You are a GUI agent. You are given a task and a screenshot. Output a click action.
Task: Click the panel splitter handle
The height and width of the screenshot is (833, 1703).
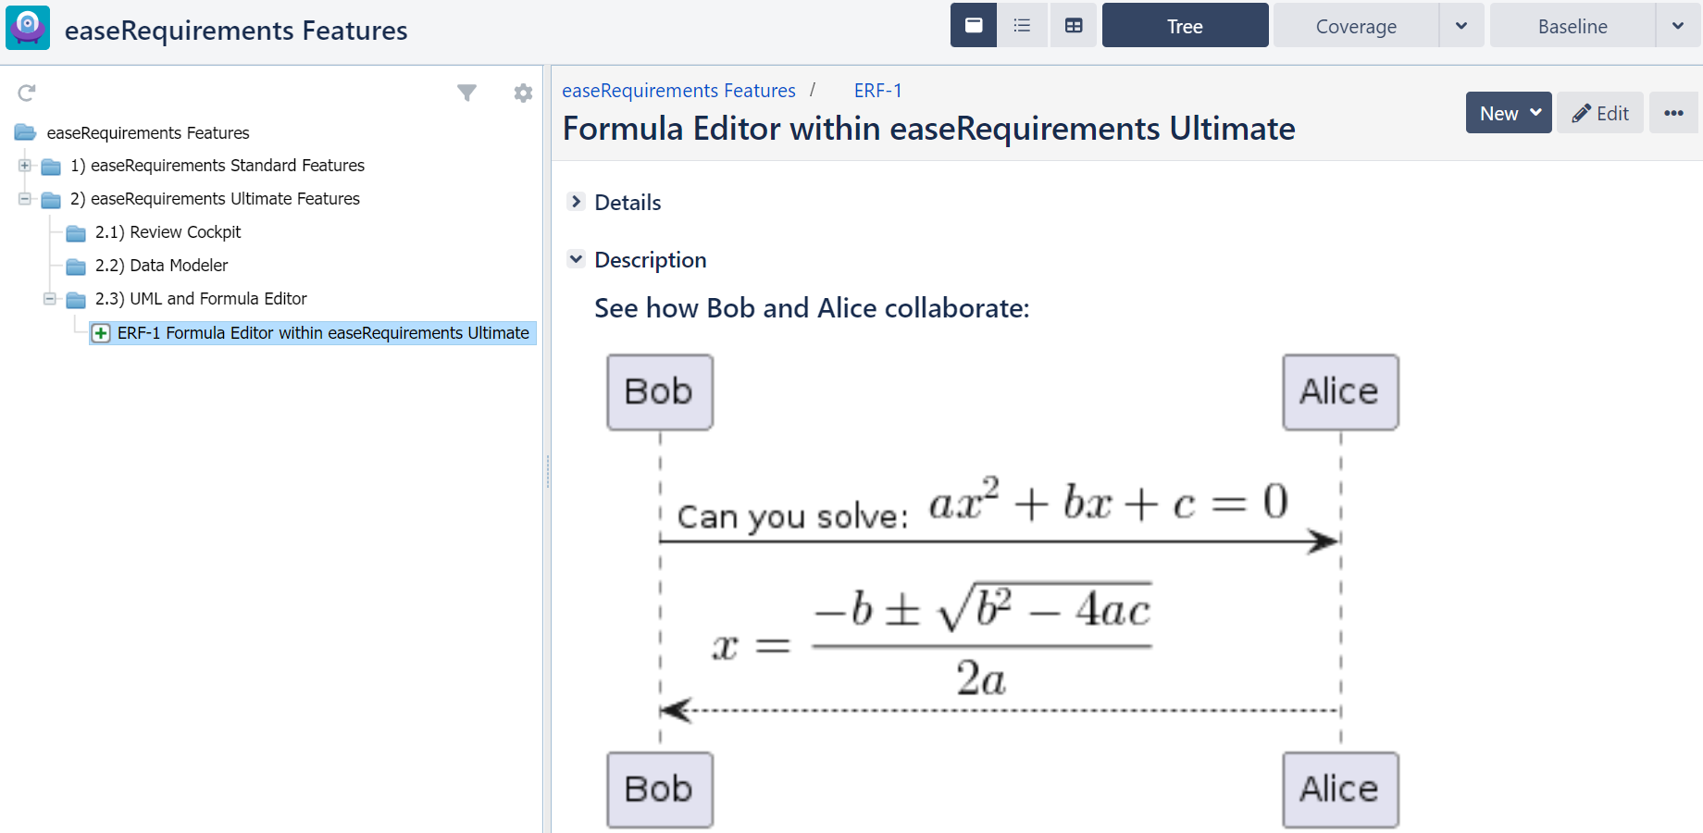(547, 472)
